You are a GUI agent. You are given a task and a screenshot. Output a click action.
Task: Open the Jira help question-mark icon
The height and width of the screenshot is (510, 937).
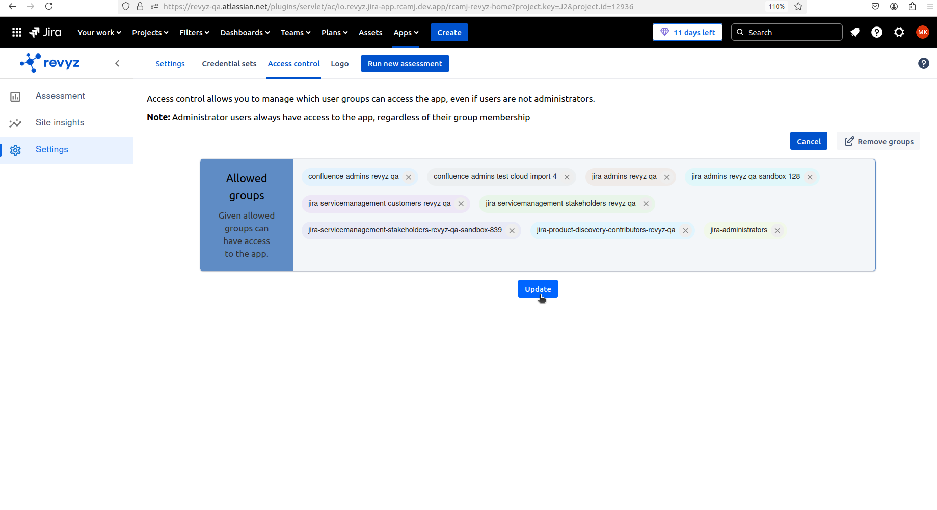click(877, 32)
